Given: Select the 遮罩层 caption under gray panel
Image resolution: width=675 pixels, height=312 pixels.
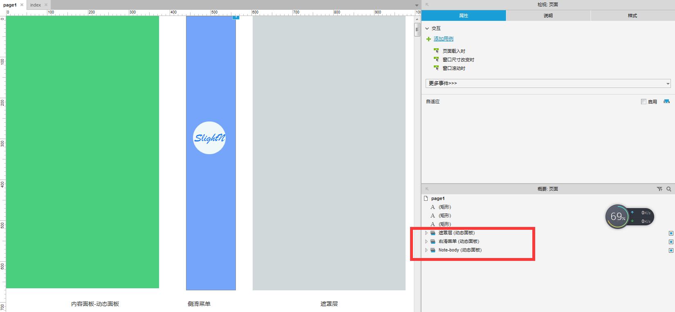Looking at the screenshot, I should tap(329, 304).
